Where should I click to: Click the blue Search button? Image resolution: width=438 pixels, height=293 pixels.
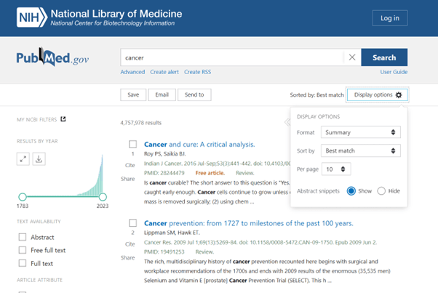[384, 57]
